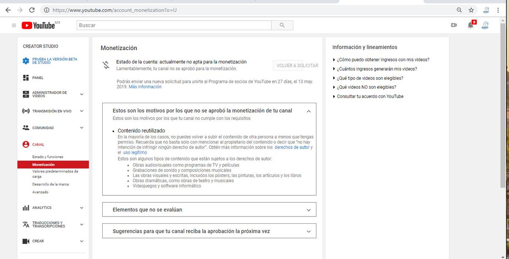Click the Administrador de videos icon
The image size is (509, 259).
click(x=25, y=94)
